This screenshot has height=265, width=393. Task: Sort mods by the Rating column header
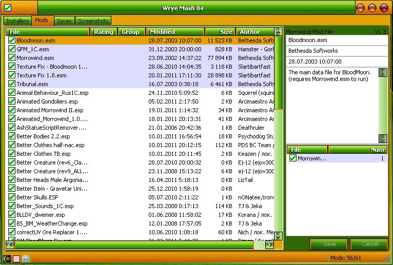[104, 32]
